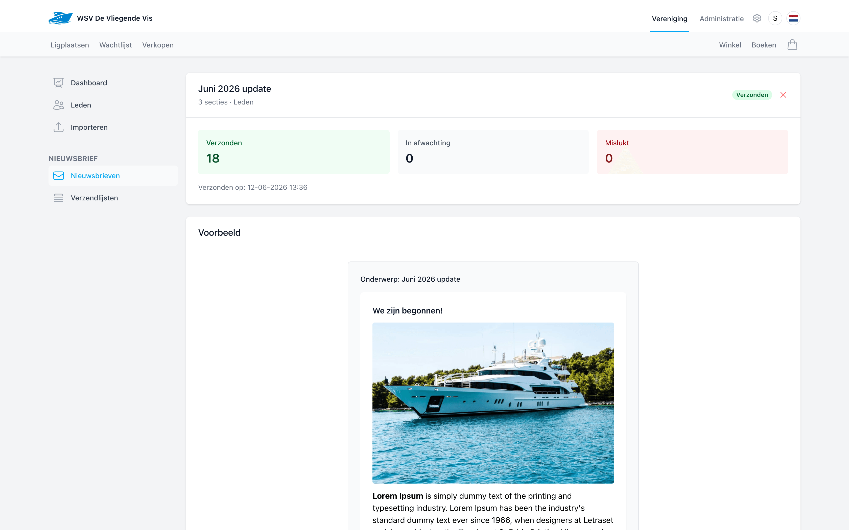Go to the Winkel page
849x530 pixels.
[730, 45]
